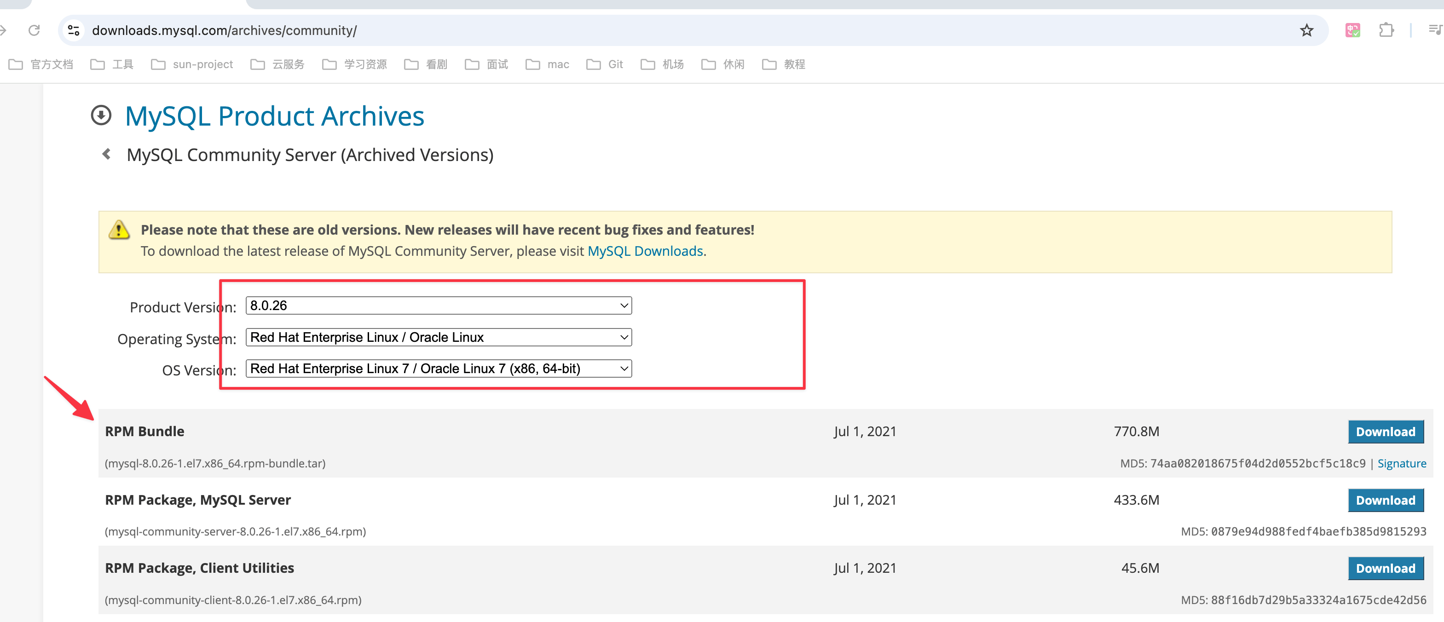Open the 教程 bookmark folder
The width and height of the screenshot is (1444, 622).
[x=784, y=64]
